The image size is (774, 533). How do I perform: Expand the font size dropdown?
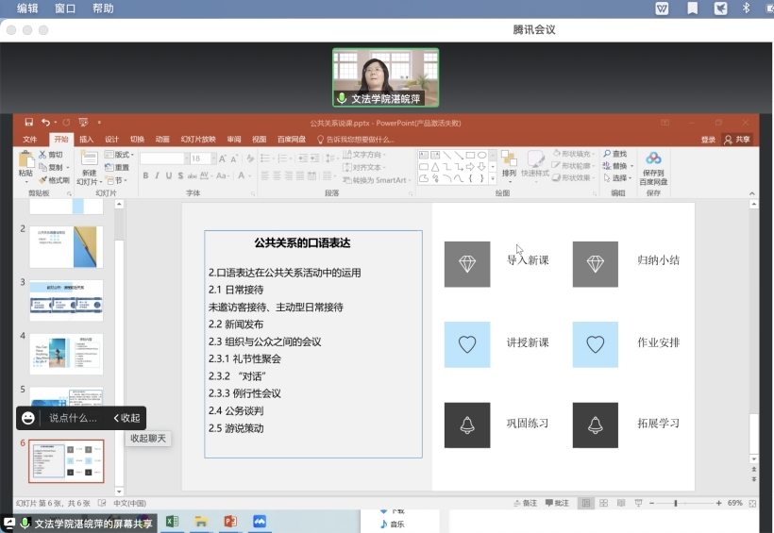tap(212, 158)
